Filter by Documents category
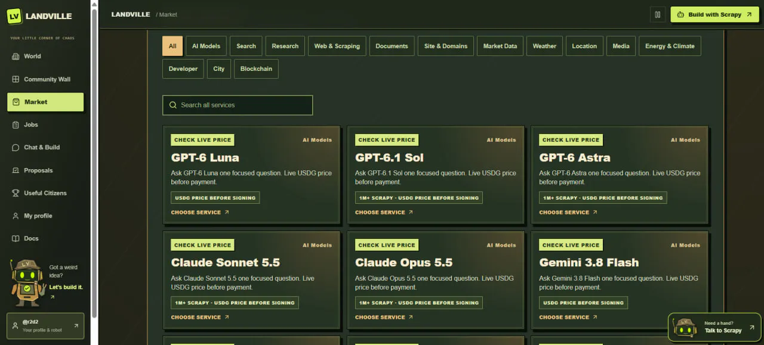This screenshot has height=345, width=764. click(x=392, y=46)
